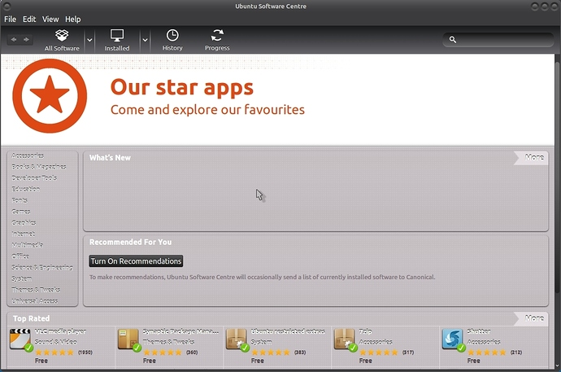
Task: Select the System category
Action: pos(21,278)
